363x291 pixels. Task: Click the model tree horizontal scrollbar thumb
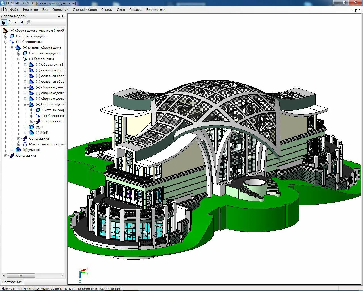pyautogui.click(x=21, y=275)
